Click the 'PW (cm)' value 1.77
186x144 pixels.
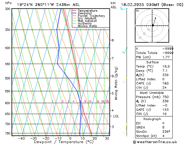coord(166,57)
